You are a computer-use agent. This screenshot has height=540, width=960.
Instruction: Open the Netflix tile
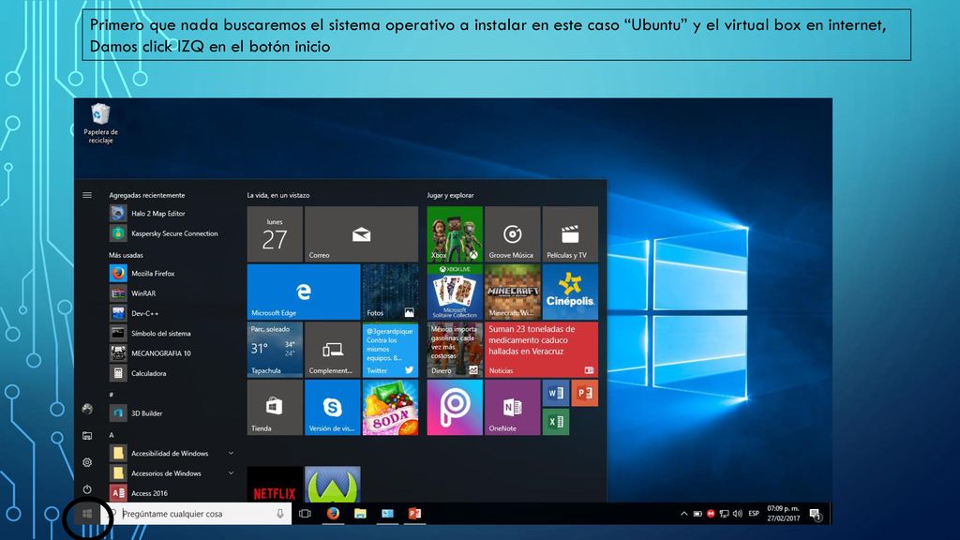pyautogui.click(x=275, y=485)
